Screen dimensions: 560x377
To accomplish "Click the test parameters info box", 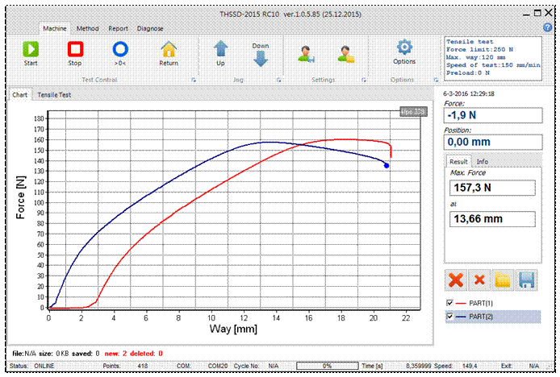I will coord(493,58).
